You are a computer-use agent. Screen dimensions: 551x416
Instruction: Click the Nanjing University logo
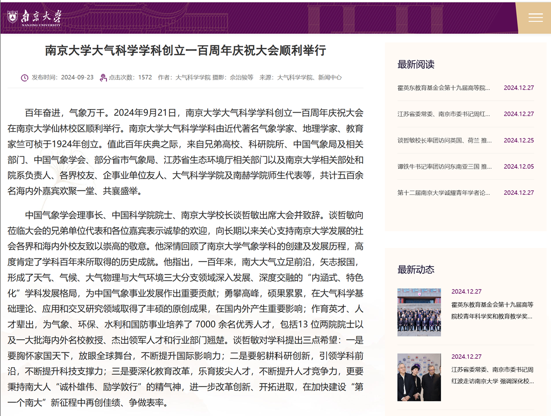tap(34, 17)
